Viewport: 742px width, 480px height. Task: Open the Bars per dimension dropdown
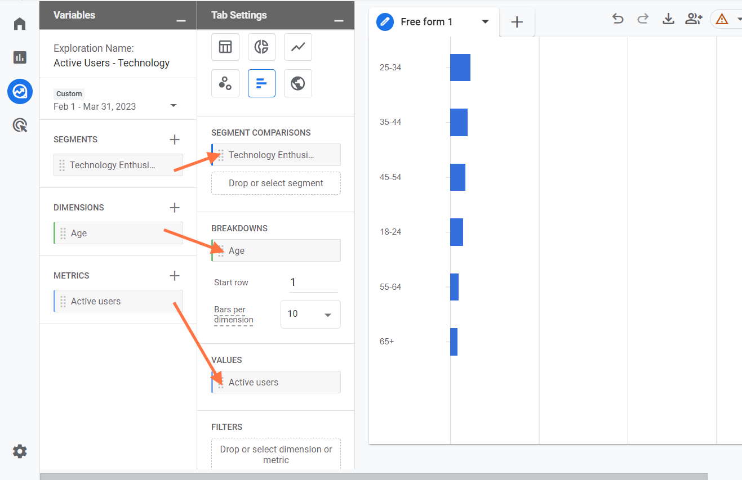[310, 314]
